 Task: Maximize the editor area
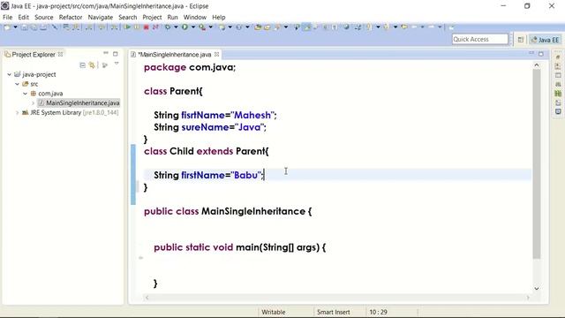tap(541, 54)
